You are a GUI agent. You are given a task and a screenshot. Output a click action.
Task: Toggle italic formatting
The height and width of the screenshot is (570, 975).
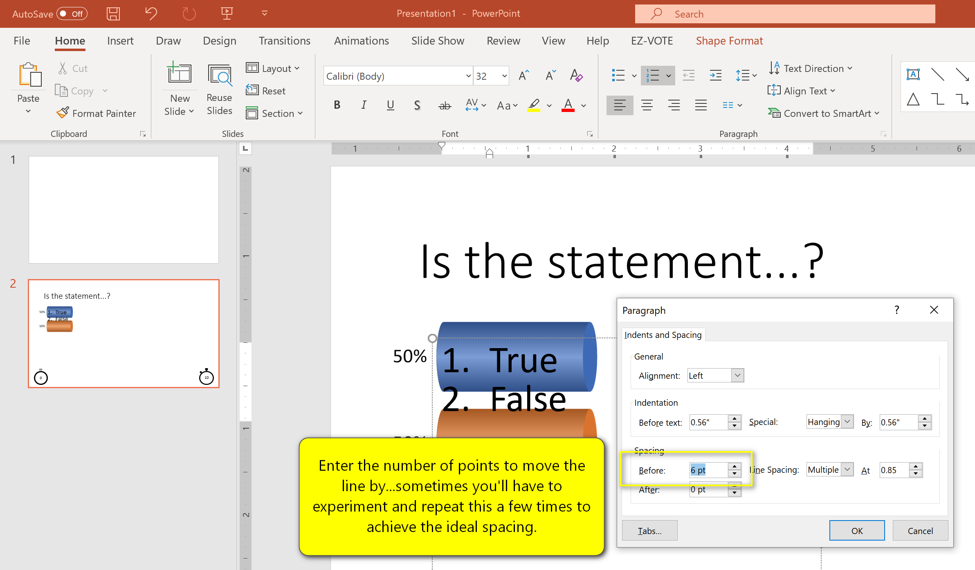pyautogui.click(x=364, y=105)
